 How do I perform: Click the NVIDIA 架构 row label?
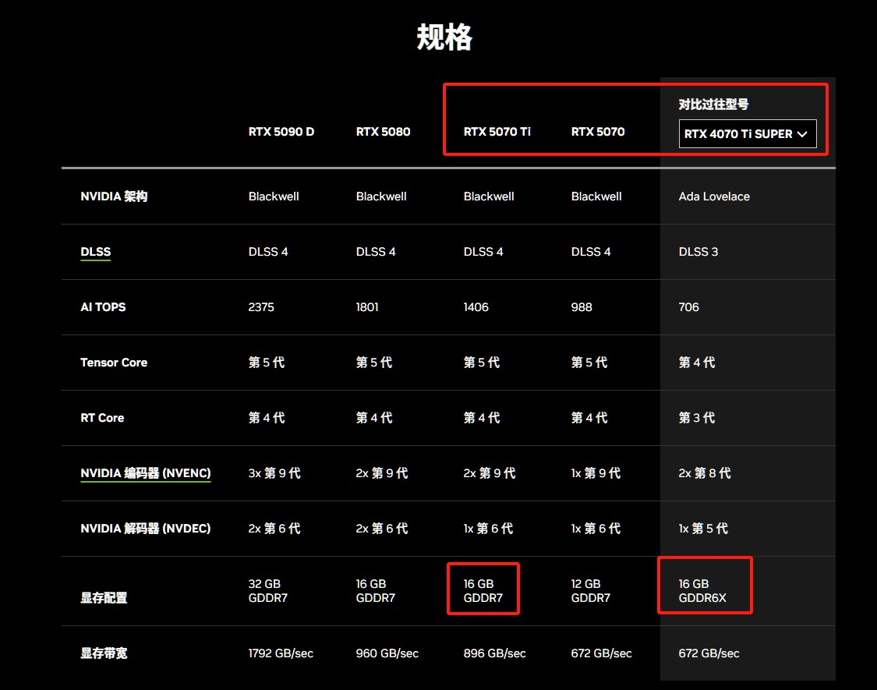114,196
